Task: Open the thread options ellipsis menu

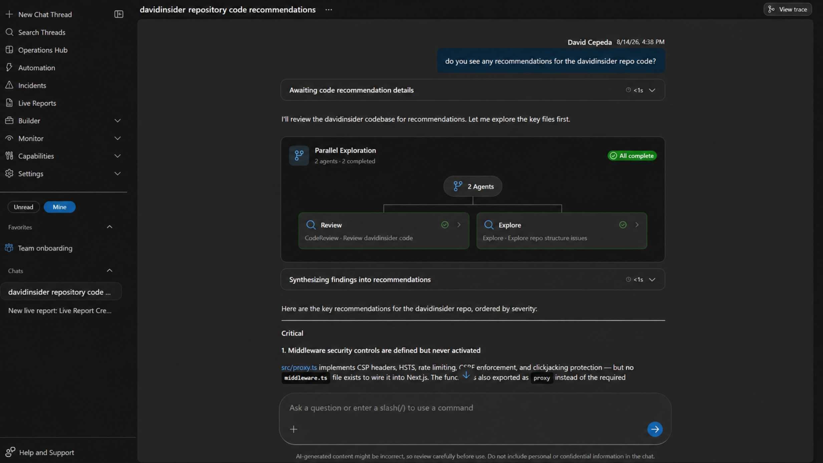Action: [x=328, y=10]
